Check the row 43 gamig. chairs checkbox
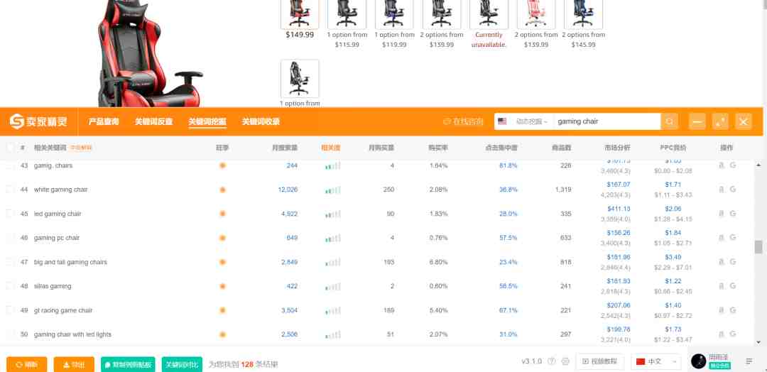The height and width of the screenshot is (372, 767). 10,165
